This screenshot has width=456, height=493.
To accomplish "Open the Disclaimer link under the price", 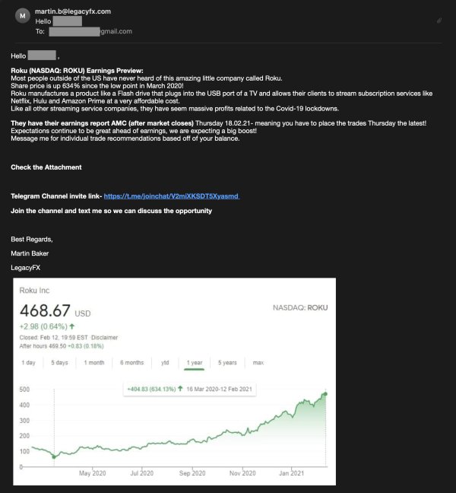I will point(103,336).
